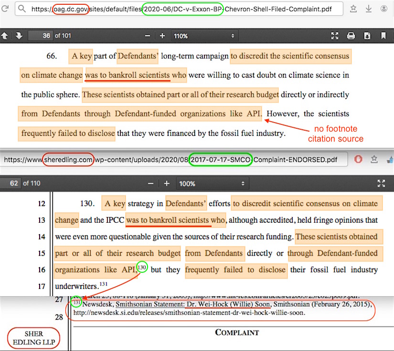
Task: Open browser downloads arrow in top address bar
Action: tap(369, 9)
